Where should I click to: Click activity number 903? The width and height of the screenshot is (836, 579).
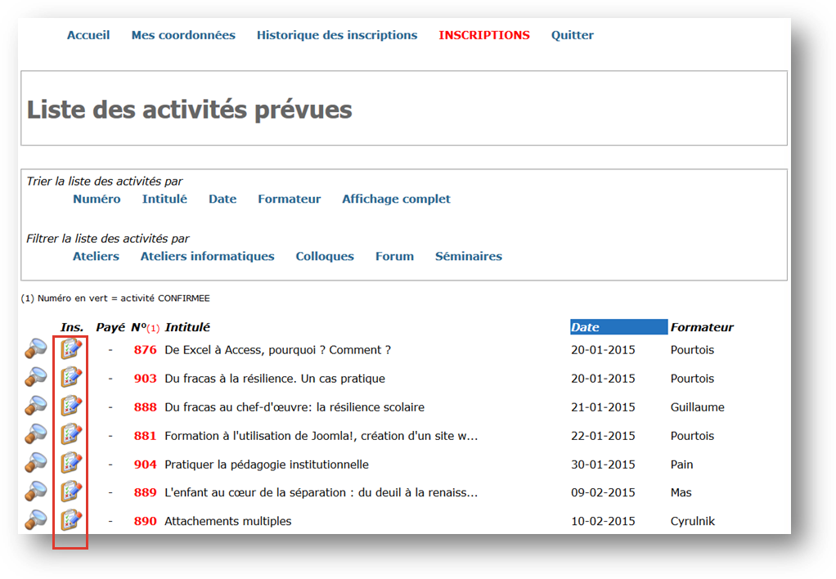pyautogui.click(x=145, y=379)
